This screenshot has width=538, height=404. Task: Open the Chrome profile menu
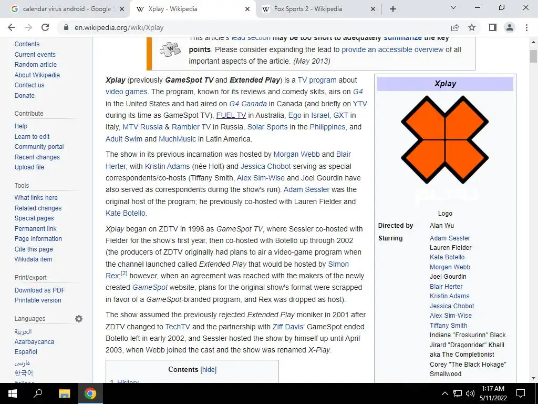coord(510,27)
